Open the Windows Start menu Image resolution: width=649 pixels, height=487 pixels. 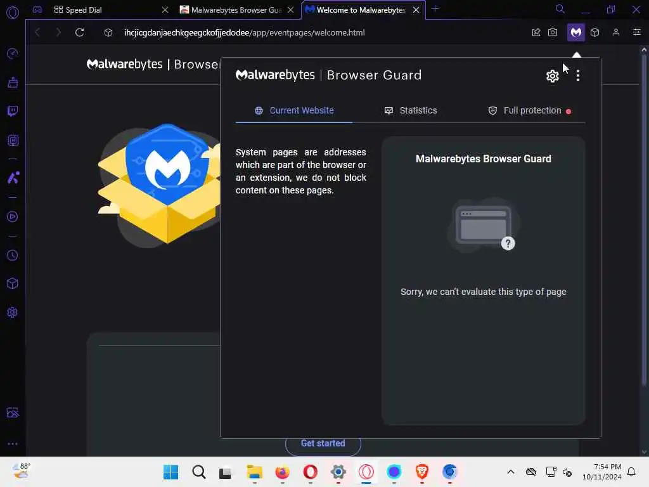click(170, 472)
